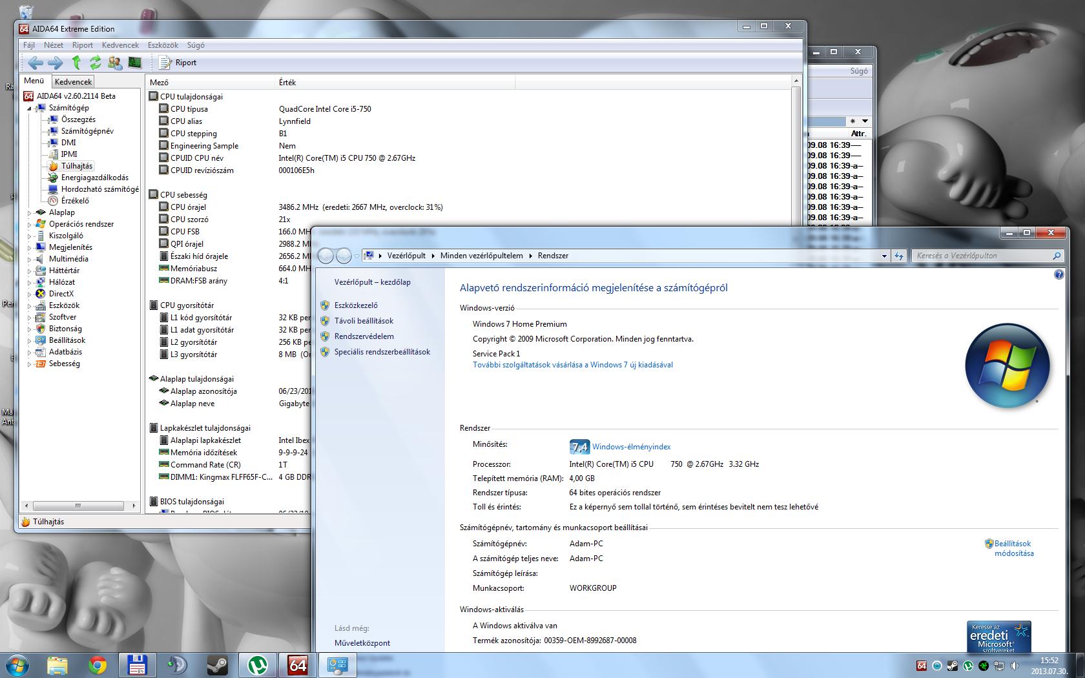Select Túlhajtás tree item

[77, 166]
